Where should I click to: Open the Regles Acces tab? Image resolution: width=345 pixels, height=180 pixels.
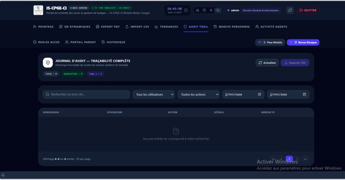click(46, 42)
